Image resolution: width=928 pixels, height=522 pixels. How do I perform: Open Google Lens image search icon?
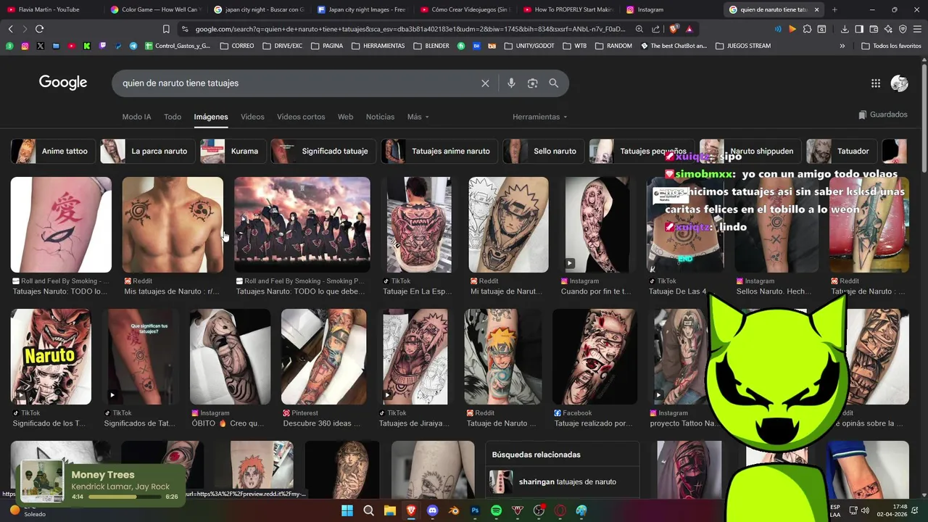point(532,83)
